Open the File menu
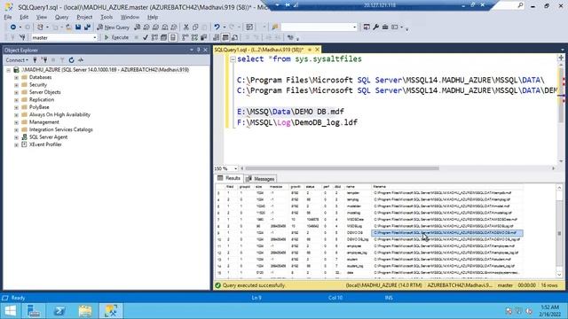568x319 pixels. [x=8, y=17]
